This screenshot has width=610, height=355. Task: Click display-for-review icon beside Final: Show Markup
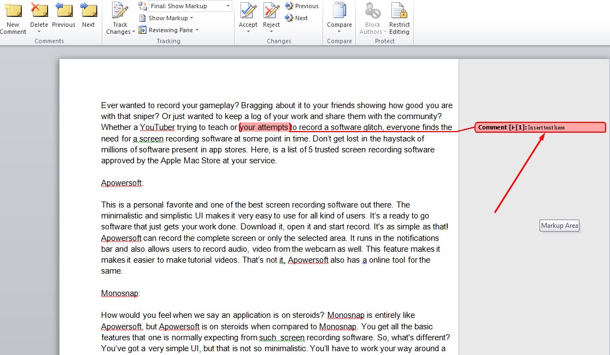pyautogui.click(x=142, y=6)
